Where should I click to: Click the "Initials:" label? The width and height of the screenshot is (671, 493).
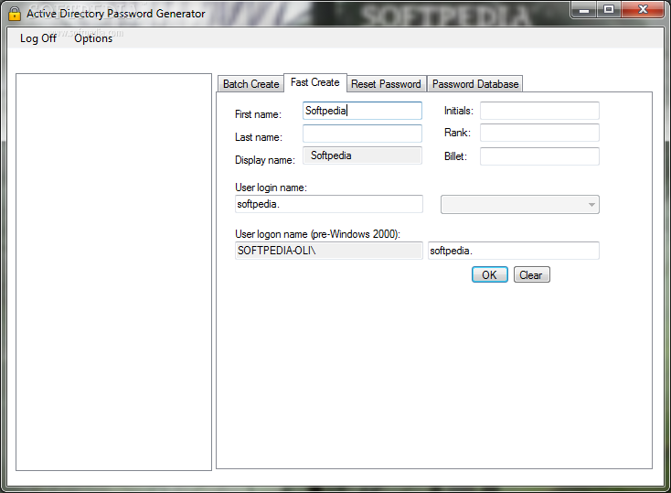[459, 111]
